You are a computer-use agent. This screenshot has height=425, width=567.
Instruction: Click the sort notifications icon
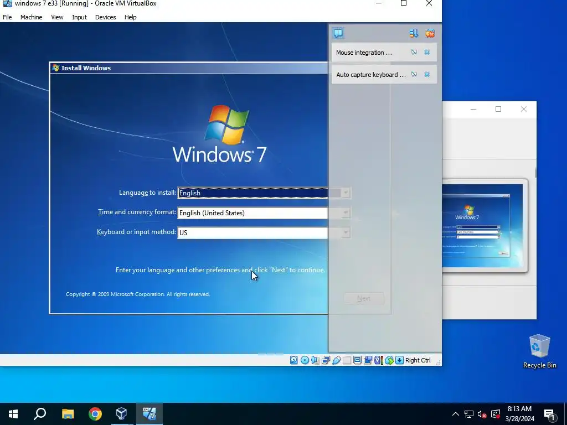tap(414, 33)
